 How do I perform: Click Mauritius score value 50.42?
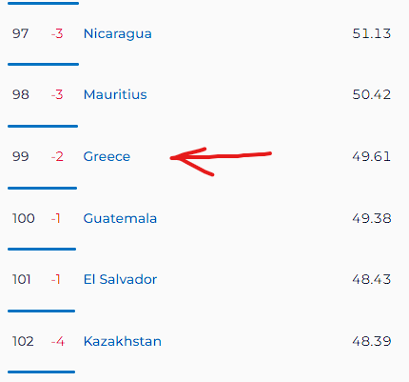click(x=372, y=94)
